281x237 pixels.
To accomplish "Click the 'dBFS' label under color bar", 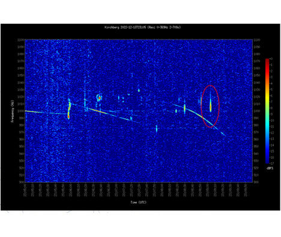I will (x=270, y=168).
